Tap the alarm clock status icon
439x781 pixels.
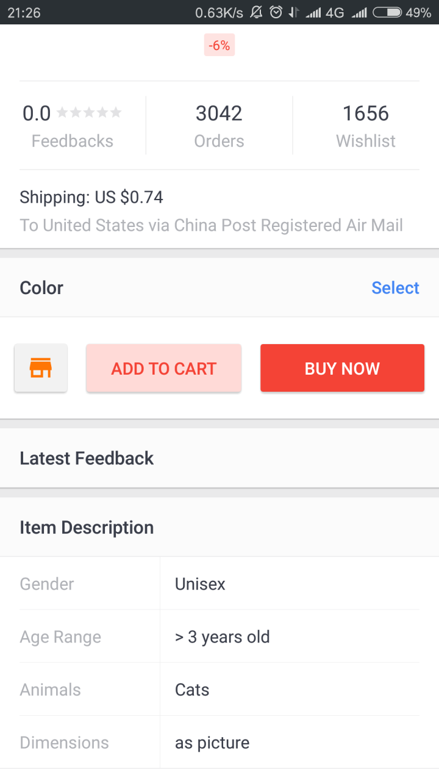pyautogui.click(x=276, y=12)
